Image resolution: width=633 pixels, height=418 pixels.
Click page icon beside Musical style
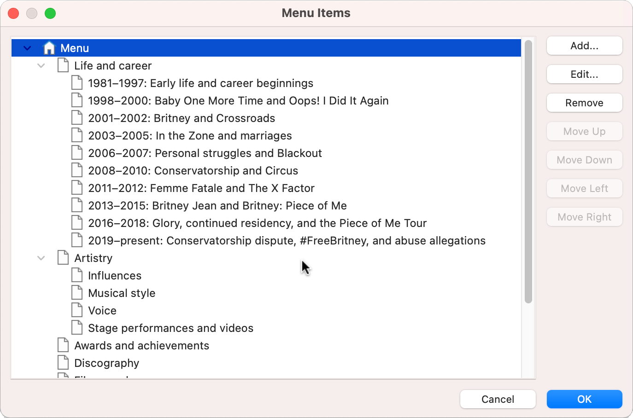77,293
